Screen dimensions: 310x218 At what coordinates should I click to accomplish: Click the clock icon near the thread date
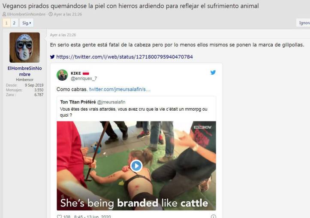[51, 14]
